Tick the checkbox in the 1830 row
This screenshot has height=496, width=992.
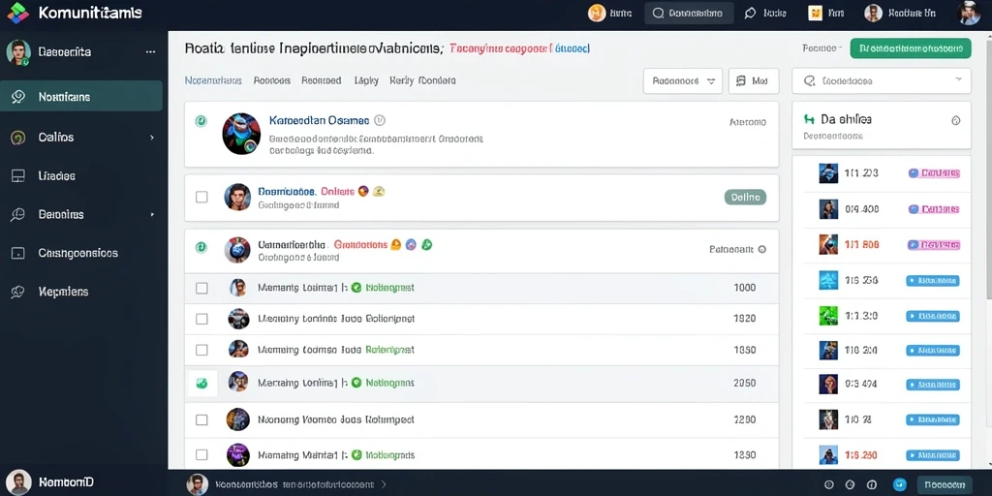pyautogui.click(x=201, y=454)
